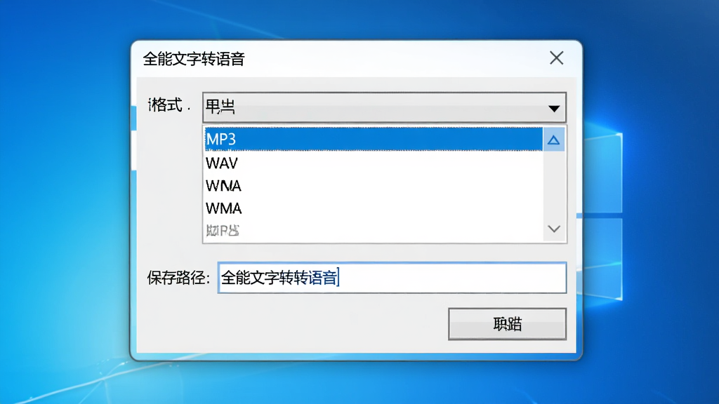Image resolution: width=719 pixels, height=404 pixels.
Task: Pick the WMA option at list bottom
Action: 374,208
